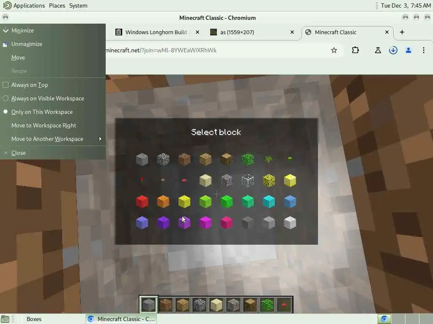
Task: Pick the yellow dandelion flower in the picker
Action: (290, 159)
